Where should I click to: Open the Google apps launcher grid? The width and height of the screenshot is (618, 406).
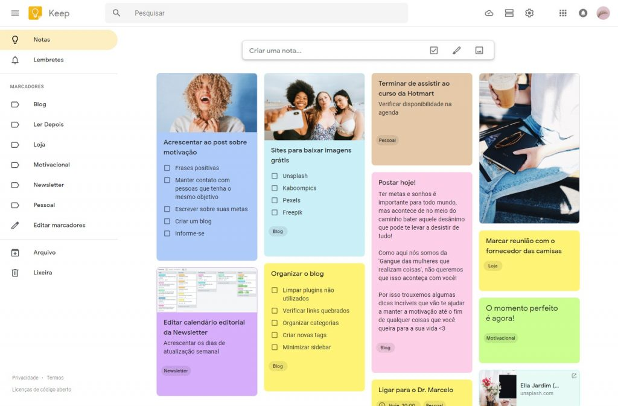(x=562, y=13)
